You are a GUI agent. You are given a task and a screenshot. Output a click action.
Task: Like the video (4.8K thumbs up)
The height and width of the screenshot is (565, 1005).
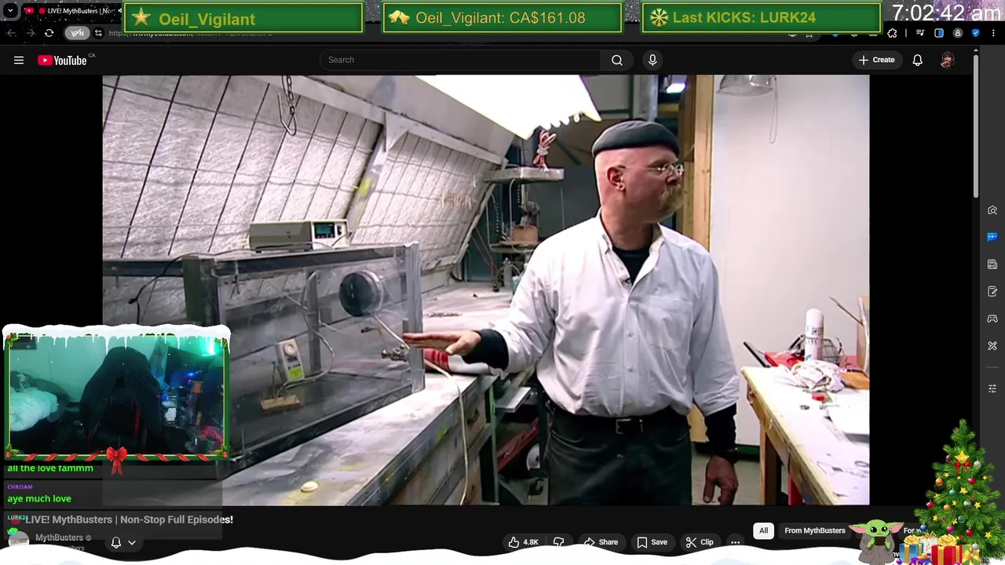tap(523, 542)
